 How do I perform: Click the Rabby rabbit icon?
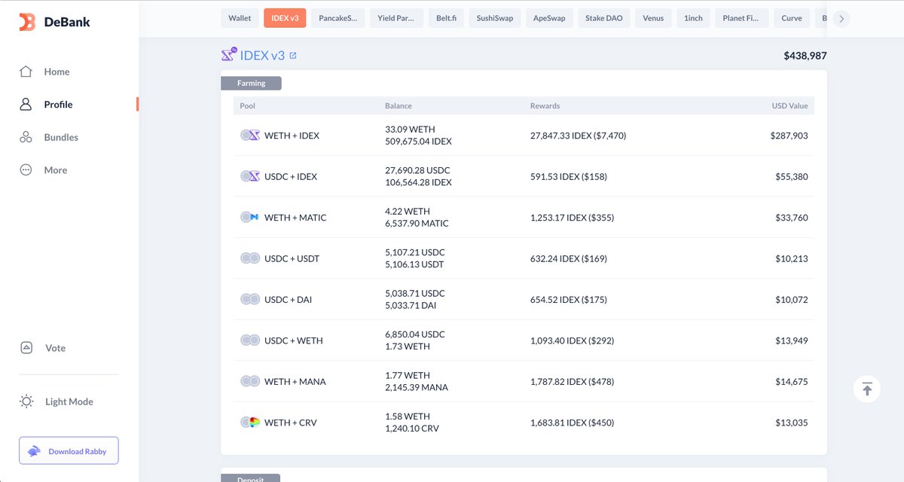(x=35, y=451)
